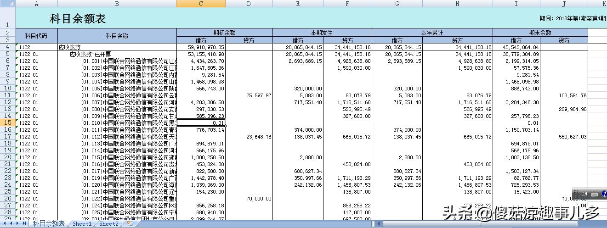Select cell with value 4,434,263.70

coord(201,61)
